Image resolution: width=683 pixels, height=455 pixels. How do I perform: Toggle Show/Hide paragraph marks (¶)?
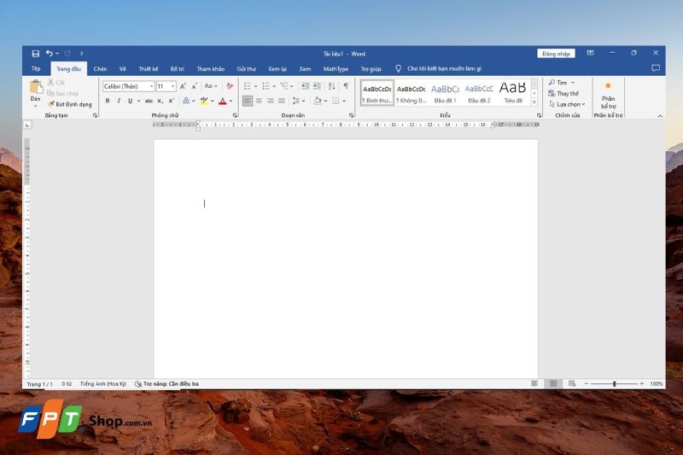(x=346, y=86)
